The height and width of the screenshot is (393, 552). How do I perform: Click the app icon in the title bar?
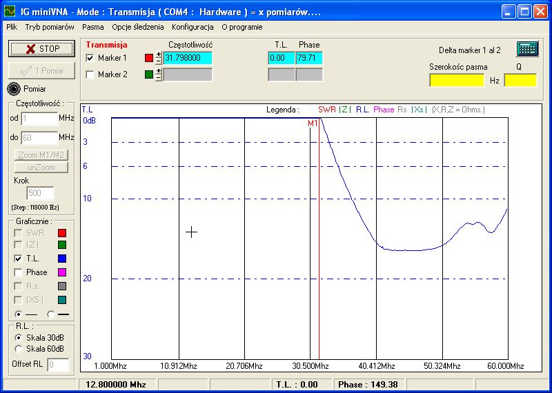pos(10,11)
